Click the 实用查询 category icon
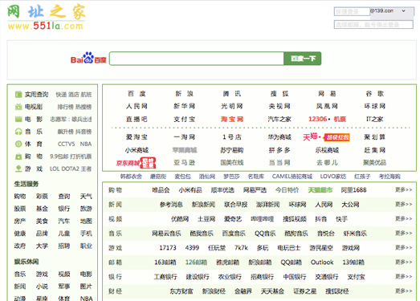The height and width of the screenshot is (301, 420). 18,94
